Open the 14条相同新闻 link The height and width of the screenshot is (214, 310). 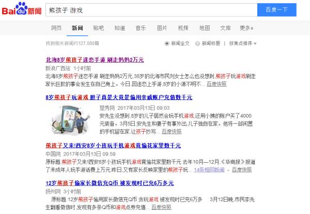coord(209,170)
